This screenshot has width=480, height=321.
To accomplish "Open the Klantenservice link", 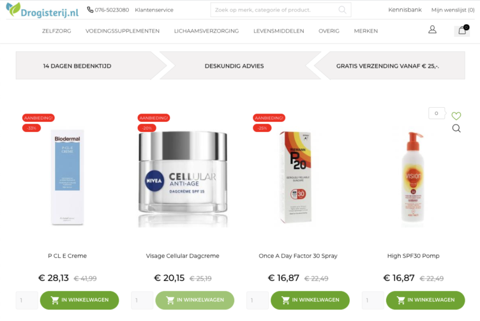I will tap(154, 10).
